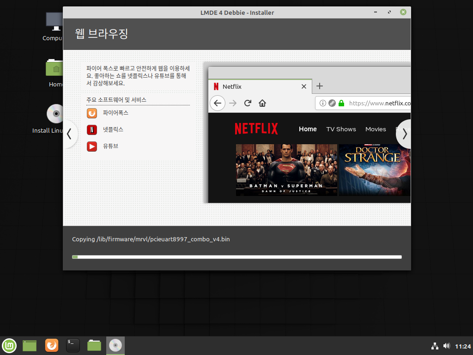
Task: Open the sound volume tray icon
Action: [x=447, y=346]
